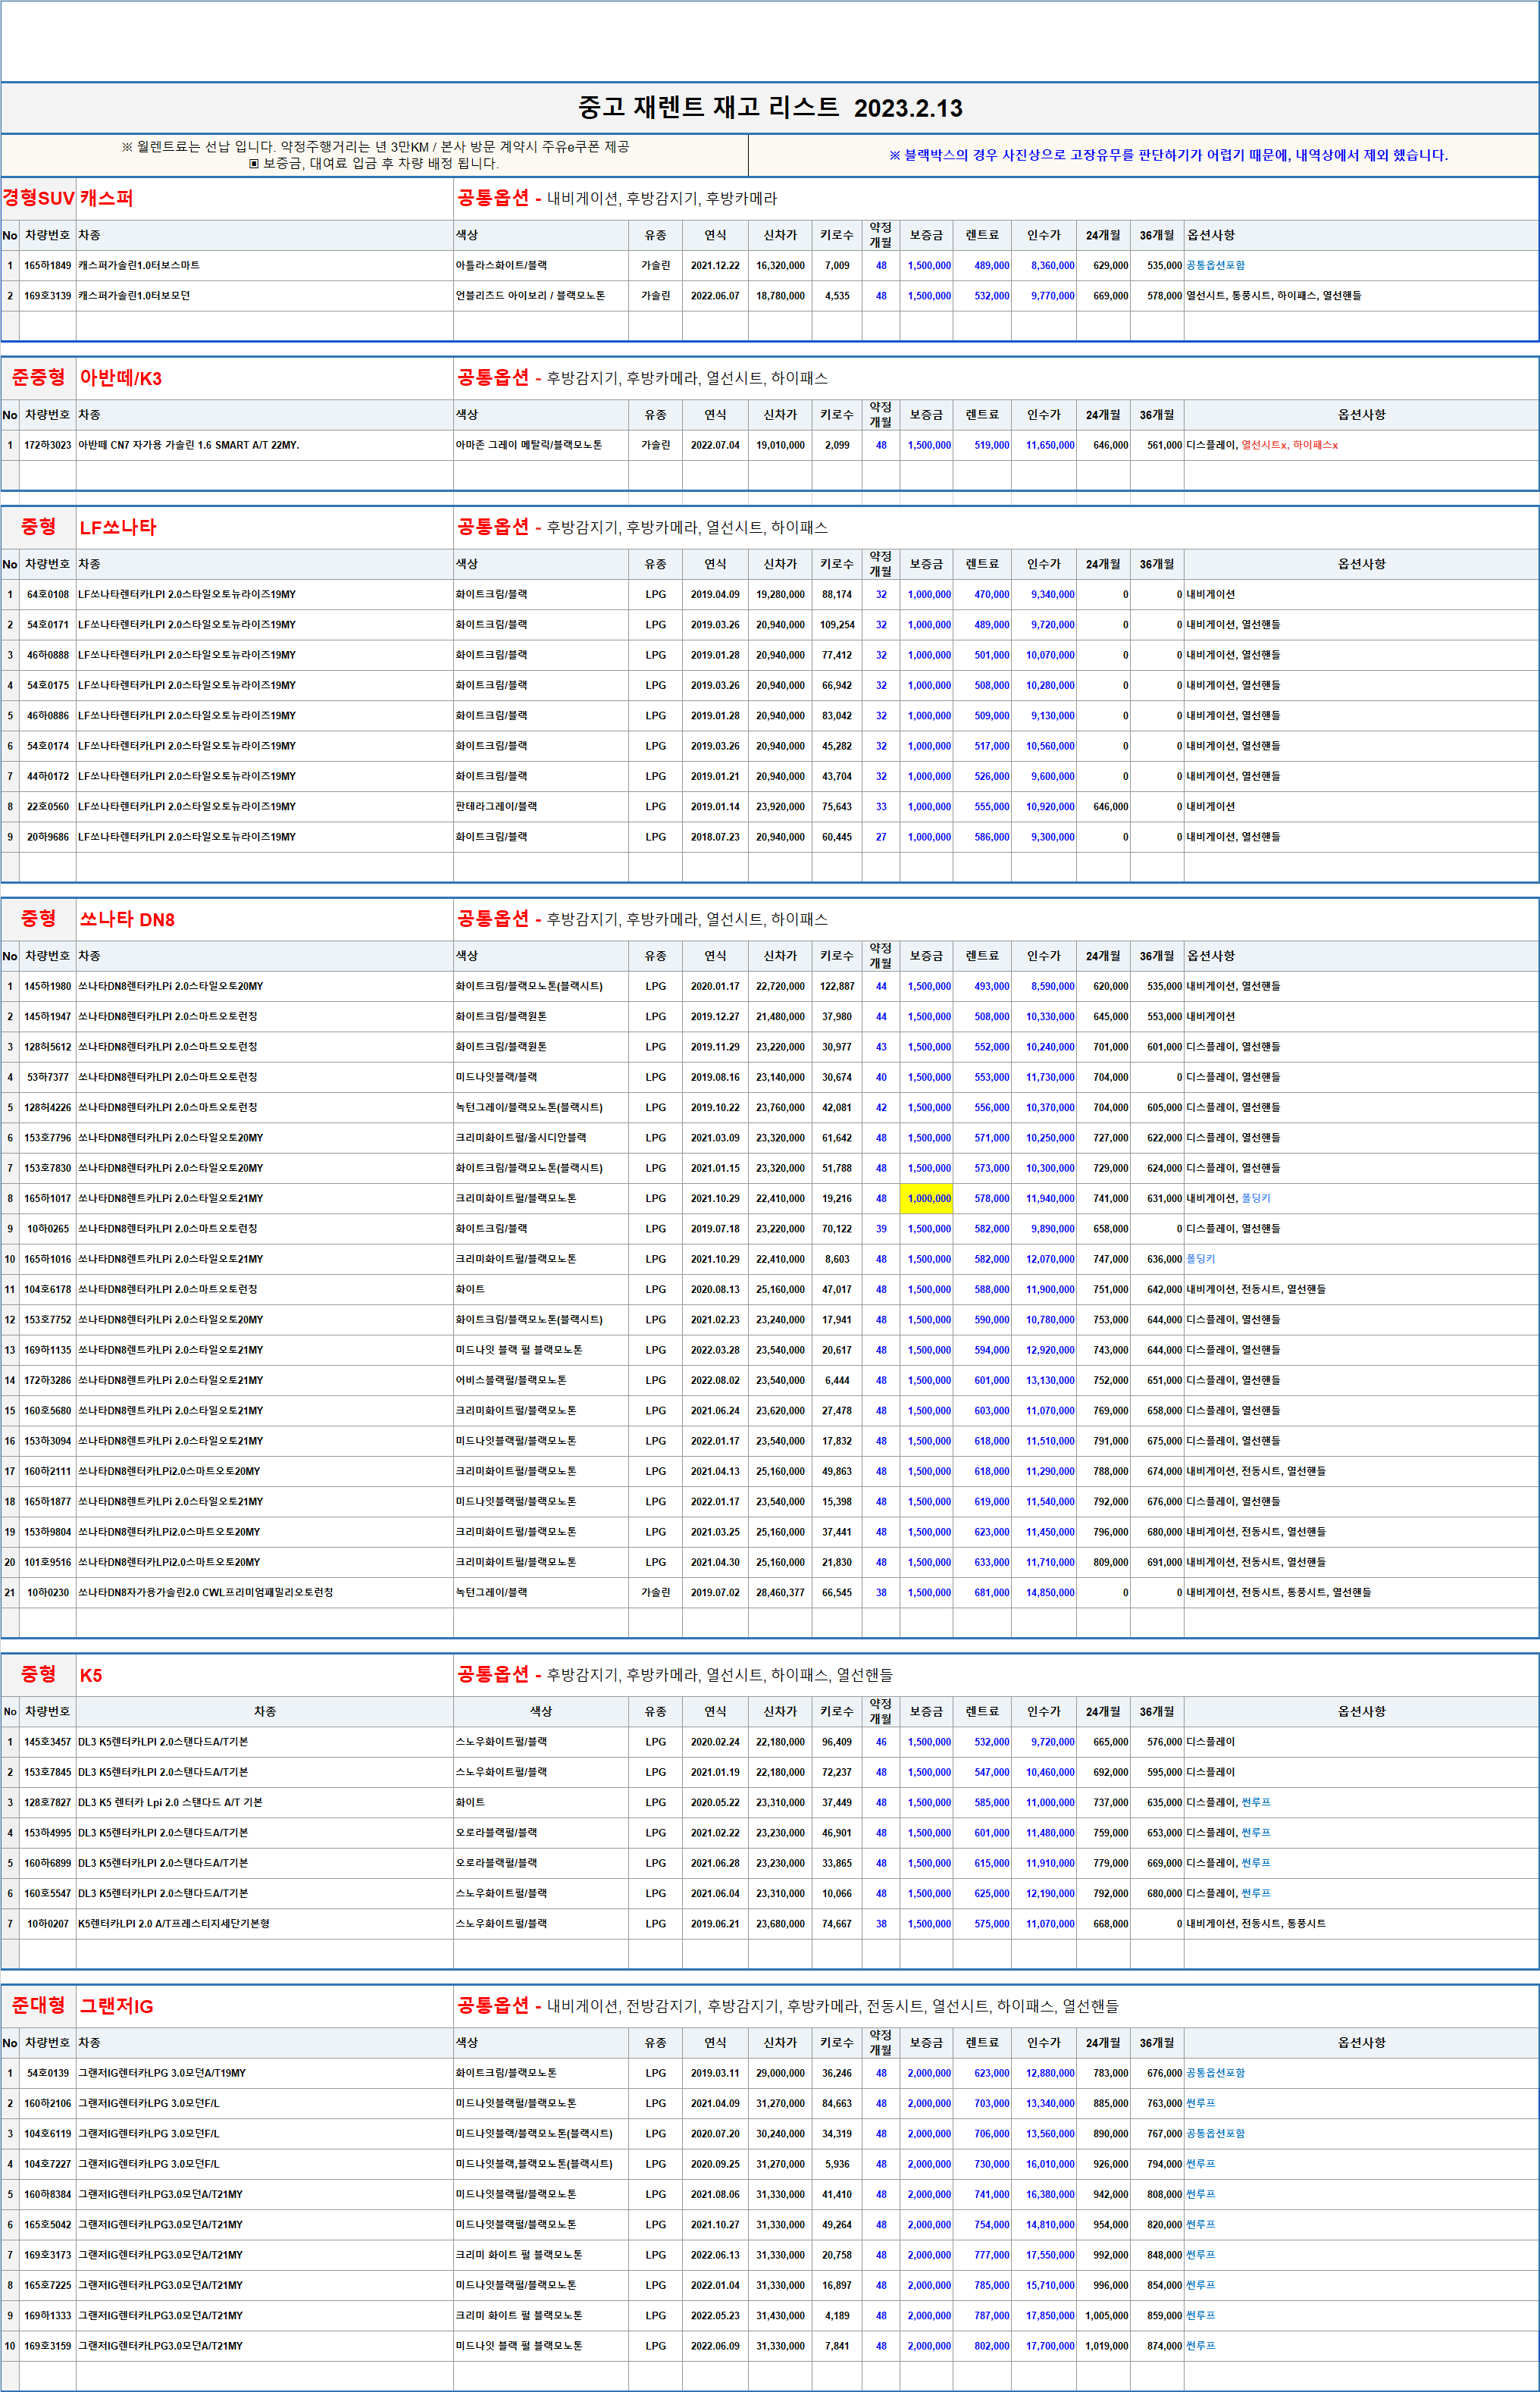The width and height of the screenshot is (1540, 2392).
Task: Click the new-car price 28,460,377
Action: click(780, 1592)
